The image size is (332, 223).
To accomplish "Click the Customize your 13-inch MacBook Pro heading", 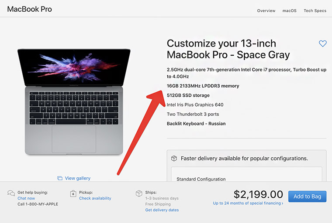I will [228, 49].
